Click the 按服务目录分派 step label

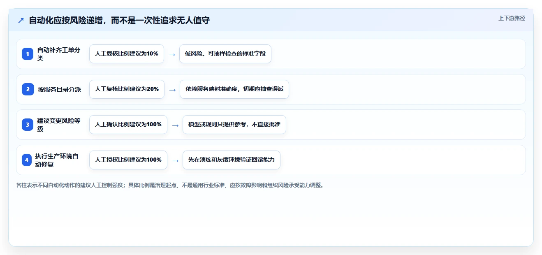59,89
